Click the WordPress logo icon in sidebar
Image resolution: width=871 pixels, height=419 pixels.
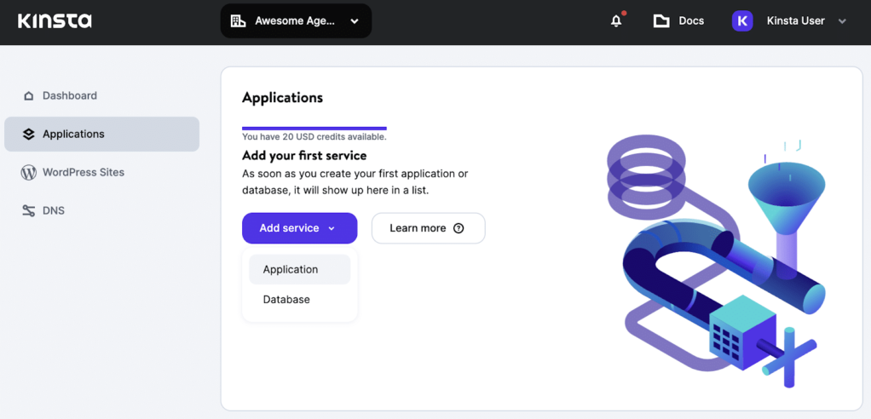click(29, 173)
